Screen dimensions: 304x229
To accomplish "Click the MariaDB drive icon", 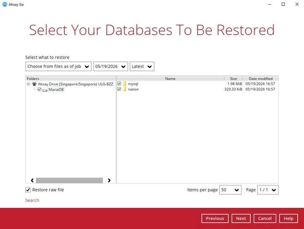I will 45,90.
